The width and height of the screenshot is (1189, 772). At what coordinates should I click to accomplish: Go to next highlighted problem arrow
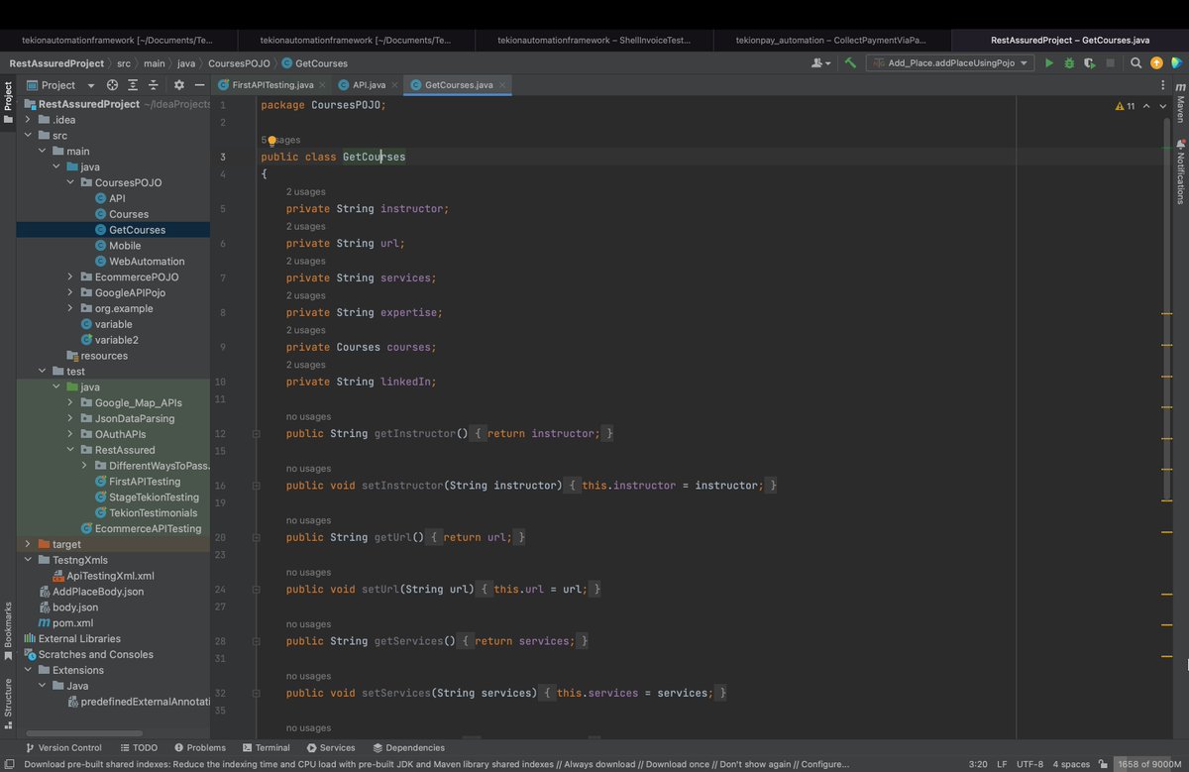pos(1163,105)
